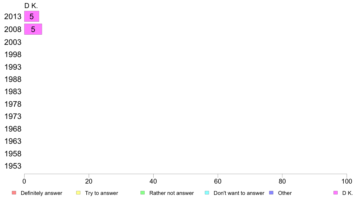
Task: Click the Rather not answer legend text
Action: pyautogui.click(x=172, y=193)
